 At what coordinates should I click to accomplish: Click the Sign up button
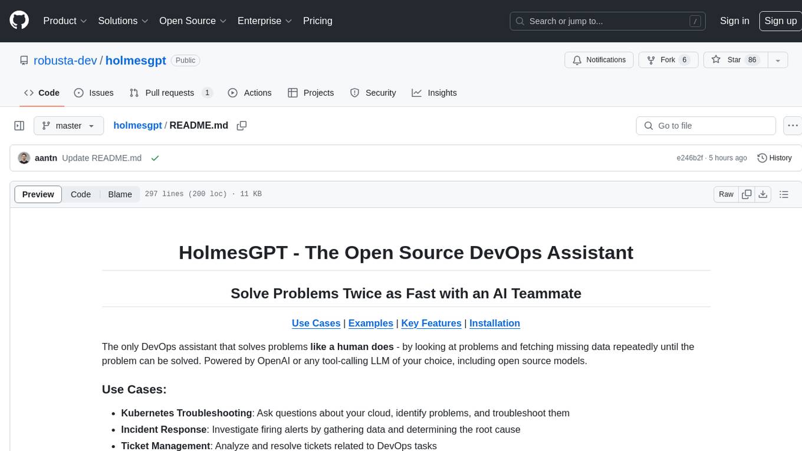tap(780, 21)
